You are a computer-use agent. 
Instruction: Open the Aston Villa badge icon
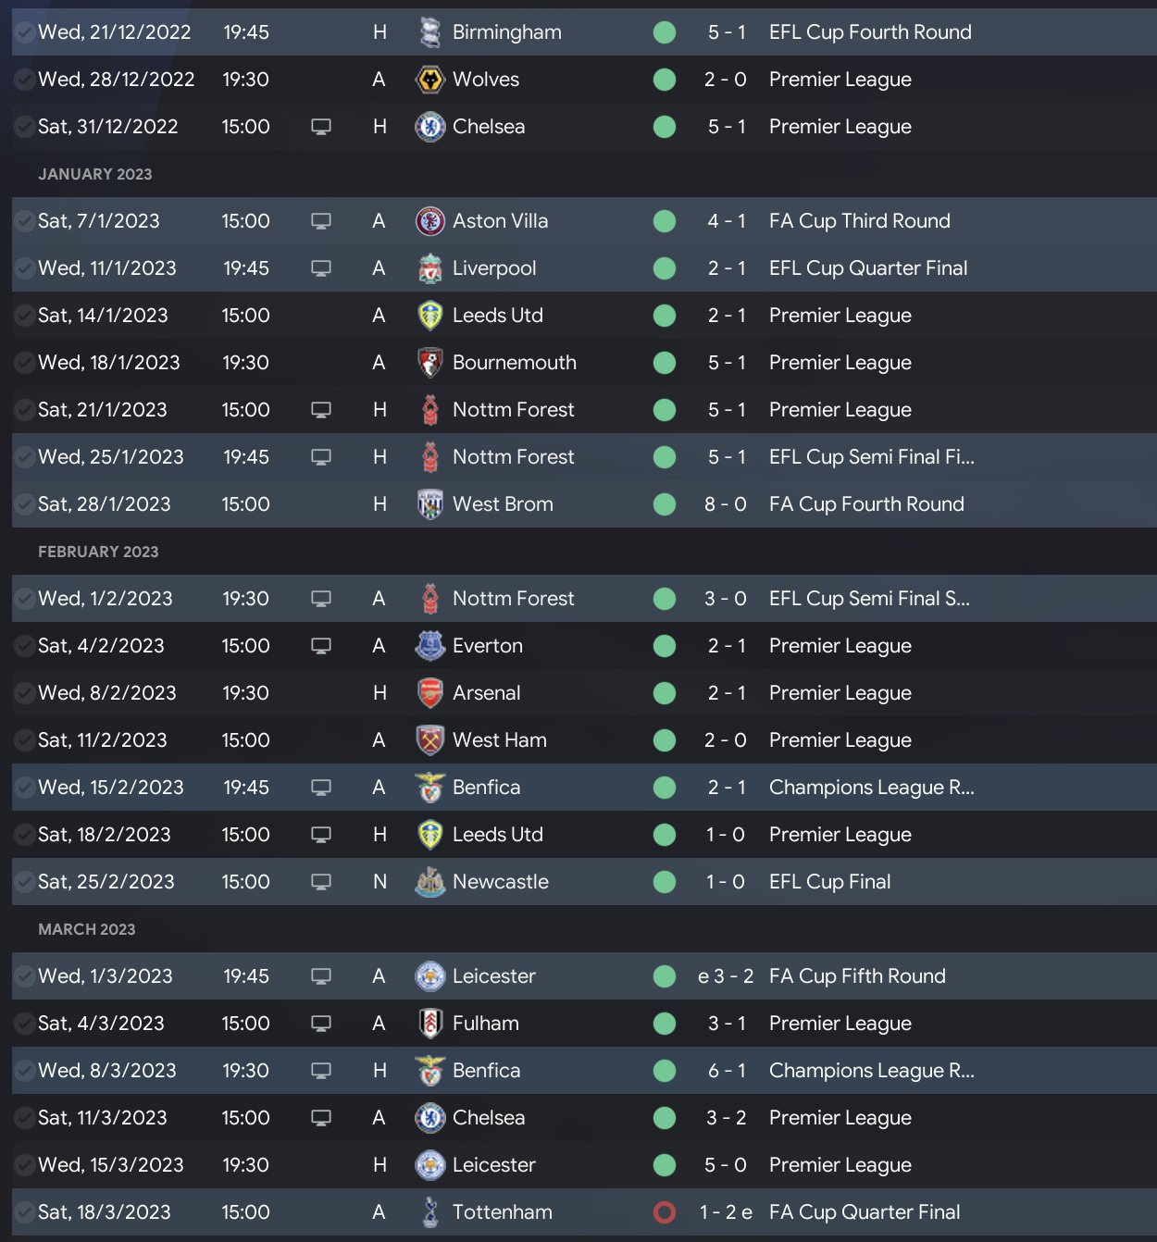(429, 221)
